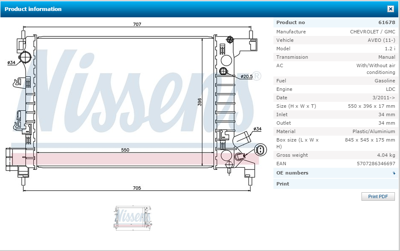This screenshot has width=400, height=251.
Task: Select the radiator drawing thumbnail
Action: pyautogui.click(x=132, y=218)
